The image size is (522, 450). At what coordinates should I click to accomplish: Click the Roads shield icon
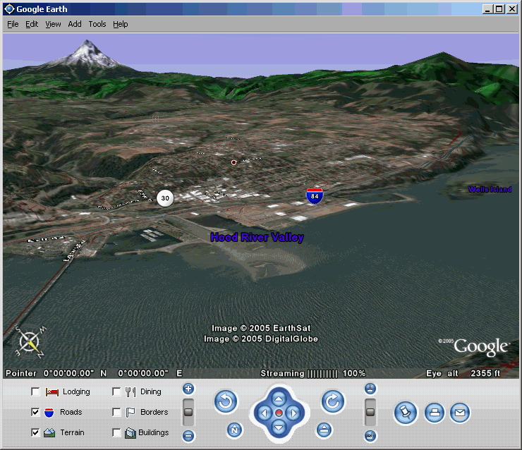49,413
